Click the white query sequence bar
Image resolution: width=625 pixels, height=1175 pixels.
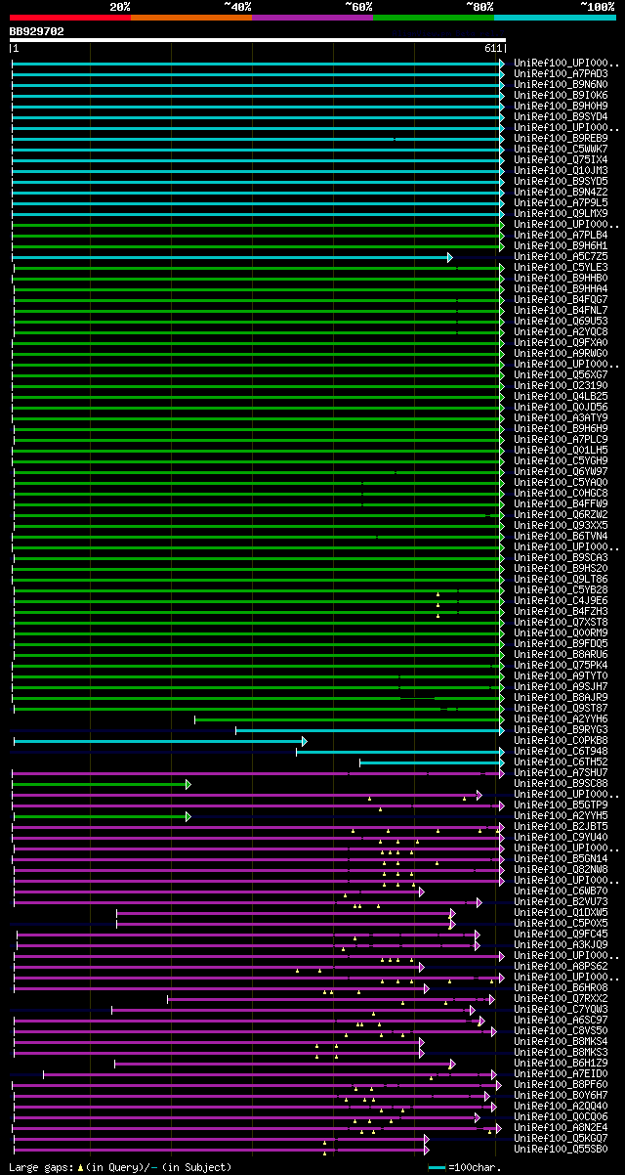click(x=258, y=40)
